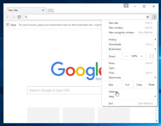Select New window from the menu

[x=129, y=28]
